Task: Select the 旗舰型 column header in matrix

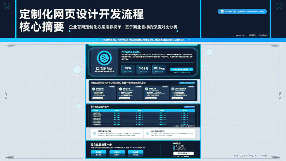Action: (x=162, y=111)
